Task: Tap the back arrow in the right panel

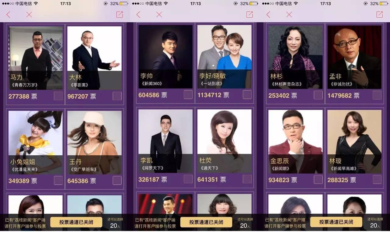Action: [x=268, y=14]
